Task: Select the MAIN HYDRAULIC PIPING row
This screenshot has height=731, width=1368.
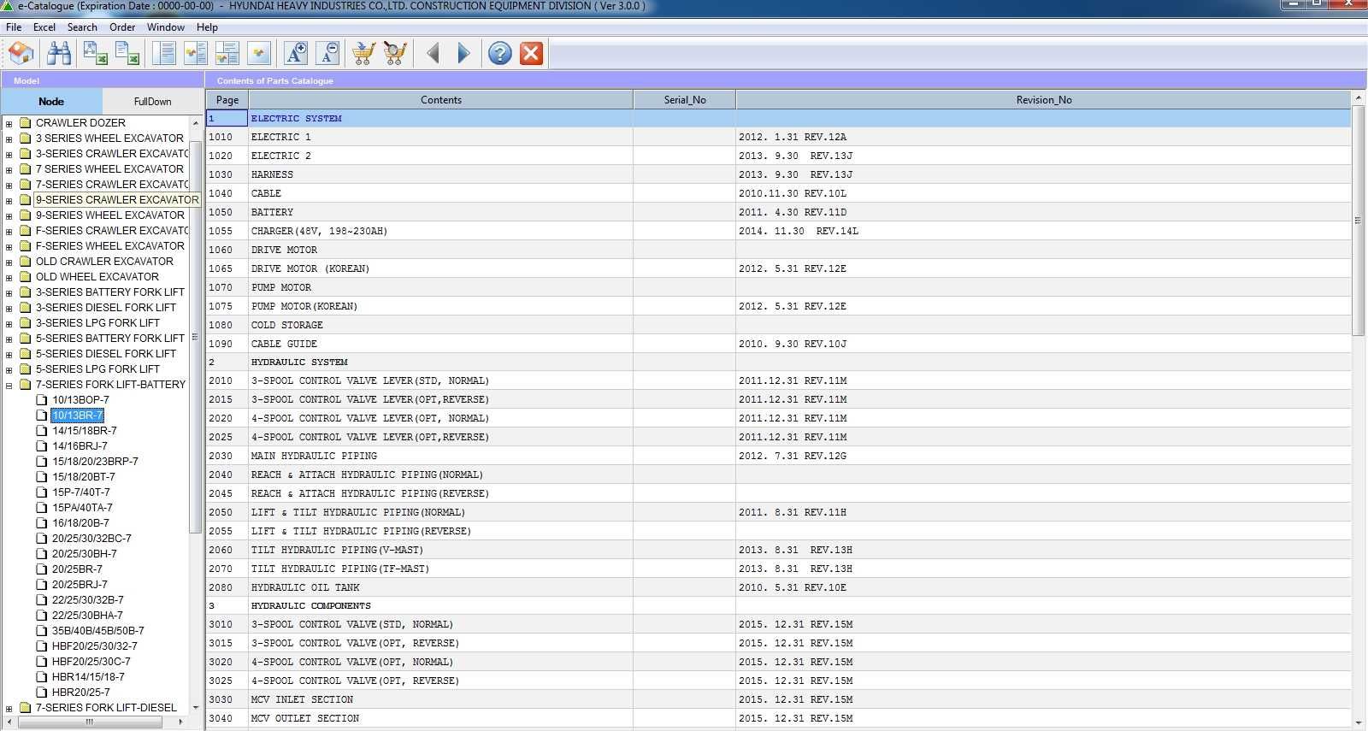Action: click(778, 456)
